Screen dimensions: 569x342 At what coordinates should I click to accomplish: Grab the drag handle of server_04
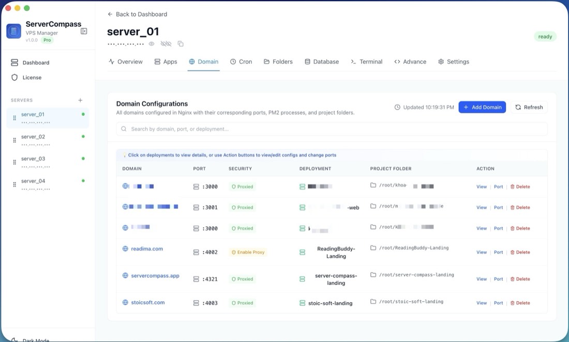(x=14, y=184)
